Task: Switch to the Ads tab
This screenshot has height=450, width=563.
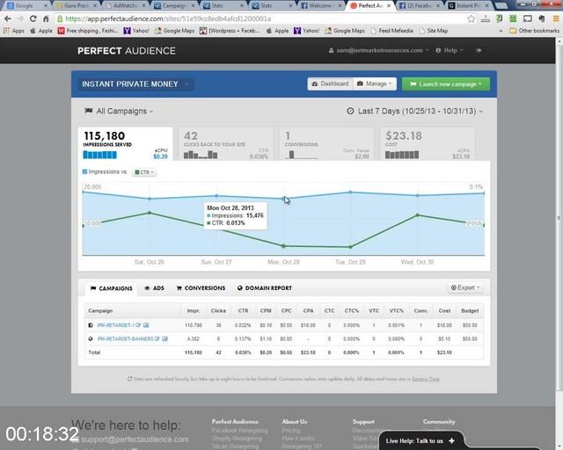Action: [154, 288]
